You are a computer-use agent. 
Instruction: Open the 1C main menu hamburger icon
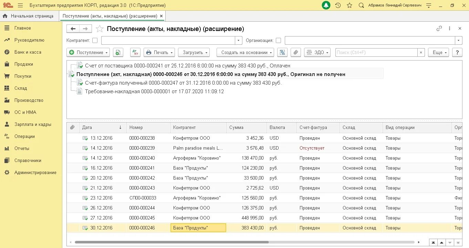pyautogui.click(x=20, y=6)
